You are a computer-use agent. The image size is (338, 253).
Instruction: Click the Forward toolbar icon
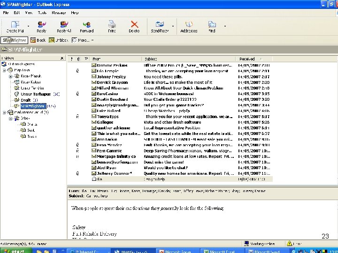tap(87, 24)
